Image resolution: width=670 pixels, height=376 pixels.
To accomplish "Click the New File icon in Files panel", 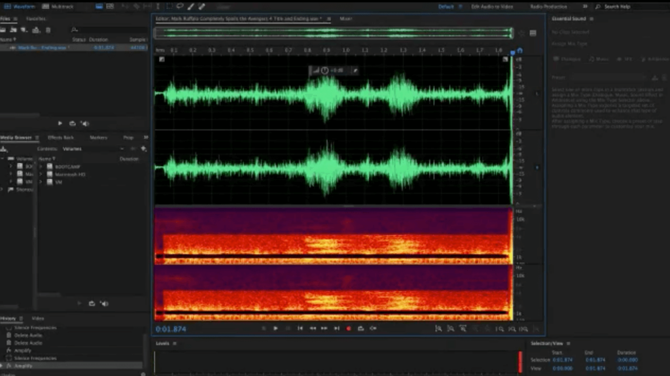I will (x=24, y=30).
